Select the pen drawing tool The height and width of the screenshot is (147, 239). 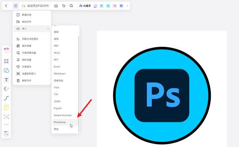[6, 89]
